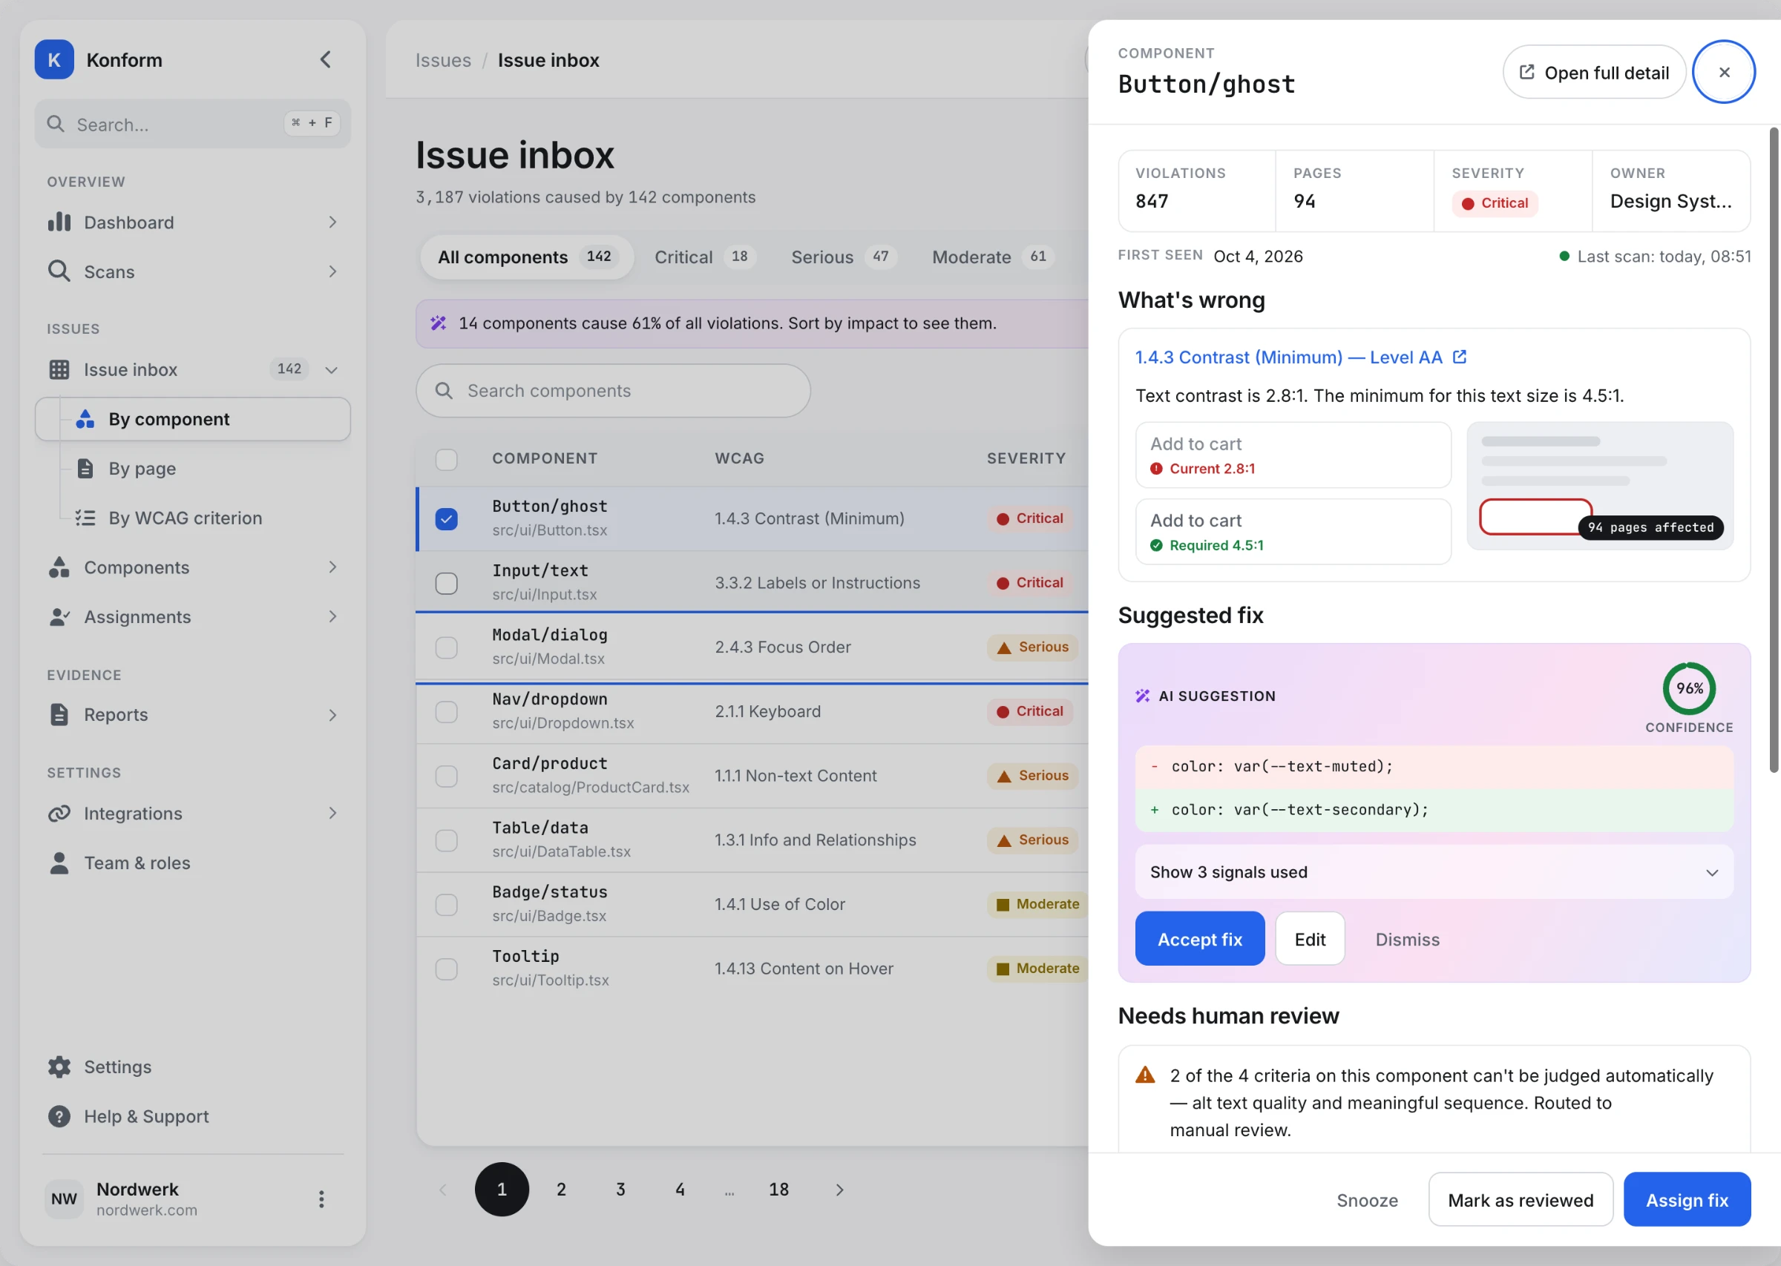Toggle the select-all checkbox in table header
The image size is (1781, 1266).
(x=446, y=459)
